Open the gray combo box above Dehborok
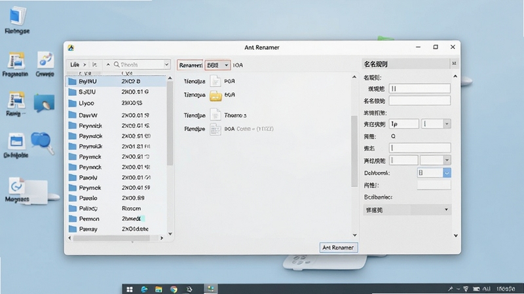 [x=436, y=160]
